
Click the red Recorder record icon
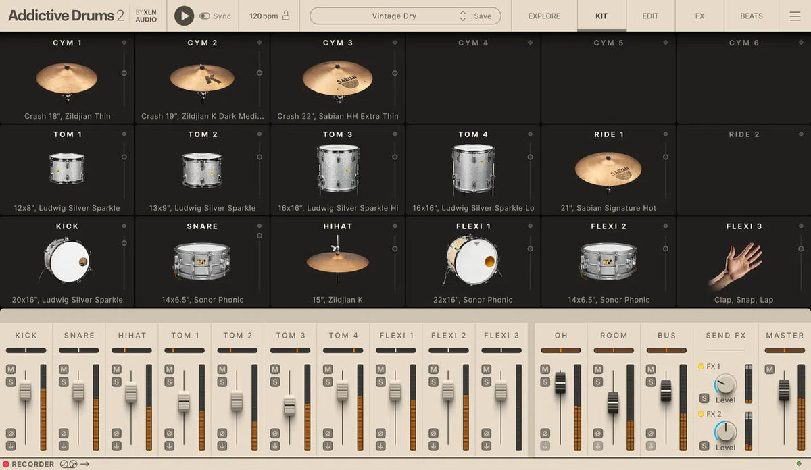tap(5, 464)
